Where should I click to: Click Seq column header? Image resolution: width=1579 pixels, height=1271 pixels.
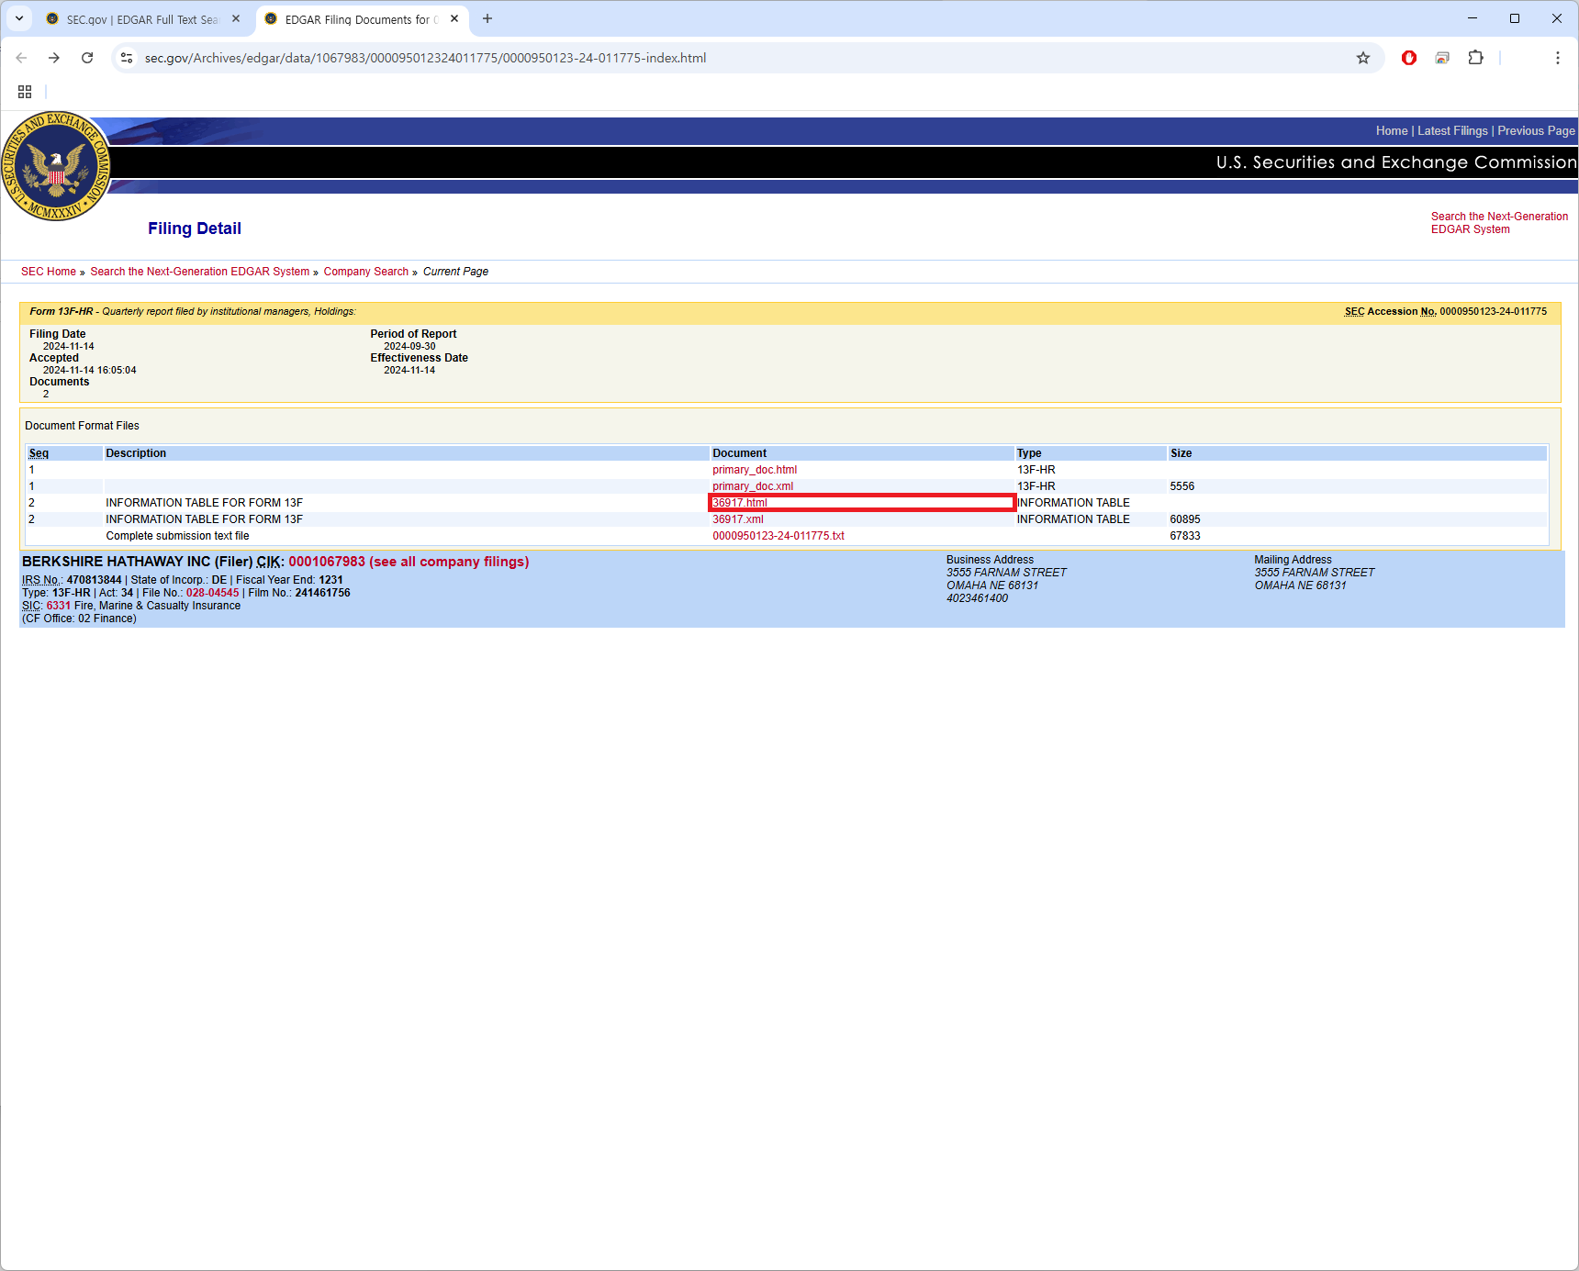pyautogui.click(x=39, y=453)
